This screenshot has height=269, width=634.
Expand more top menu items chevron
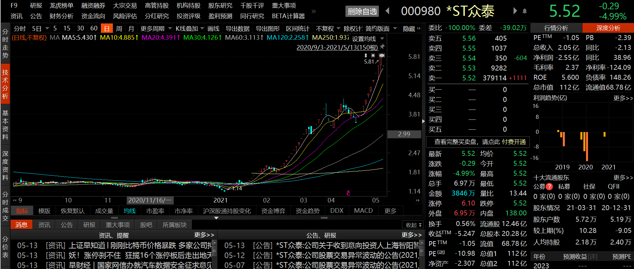point(314,11)
